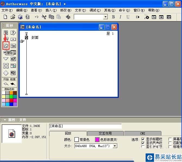Screen dimensions: 182x162
Task: Select the Navigate triangle icon
Action: 6,59
